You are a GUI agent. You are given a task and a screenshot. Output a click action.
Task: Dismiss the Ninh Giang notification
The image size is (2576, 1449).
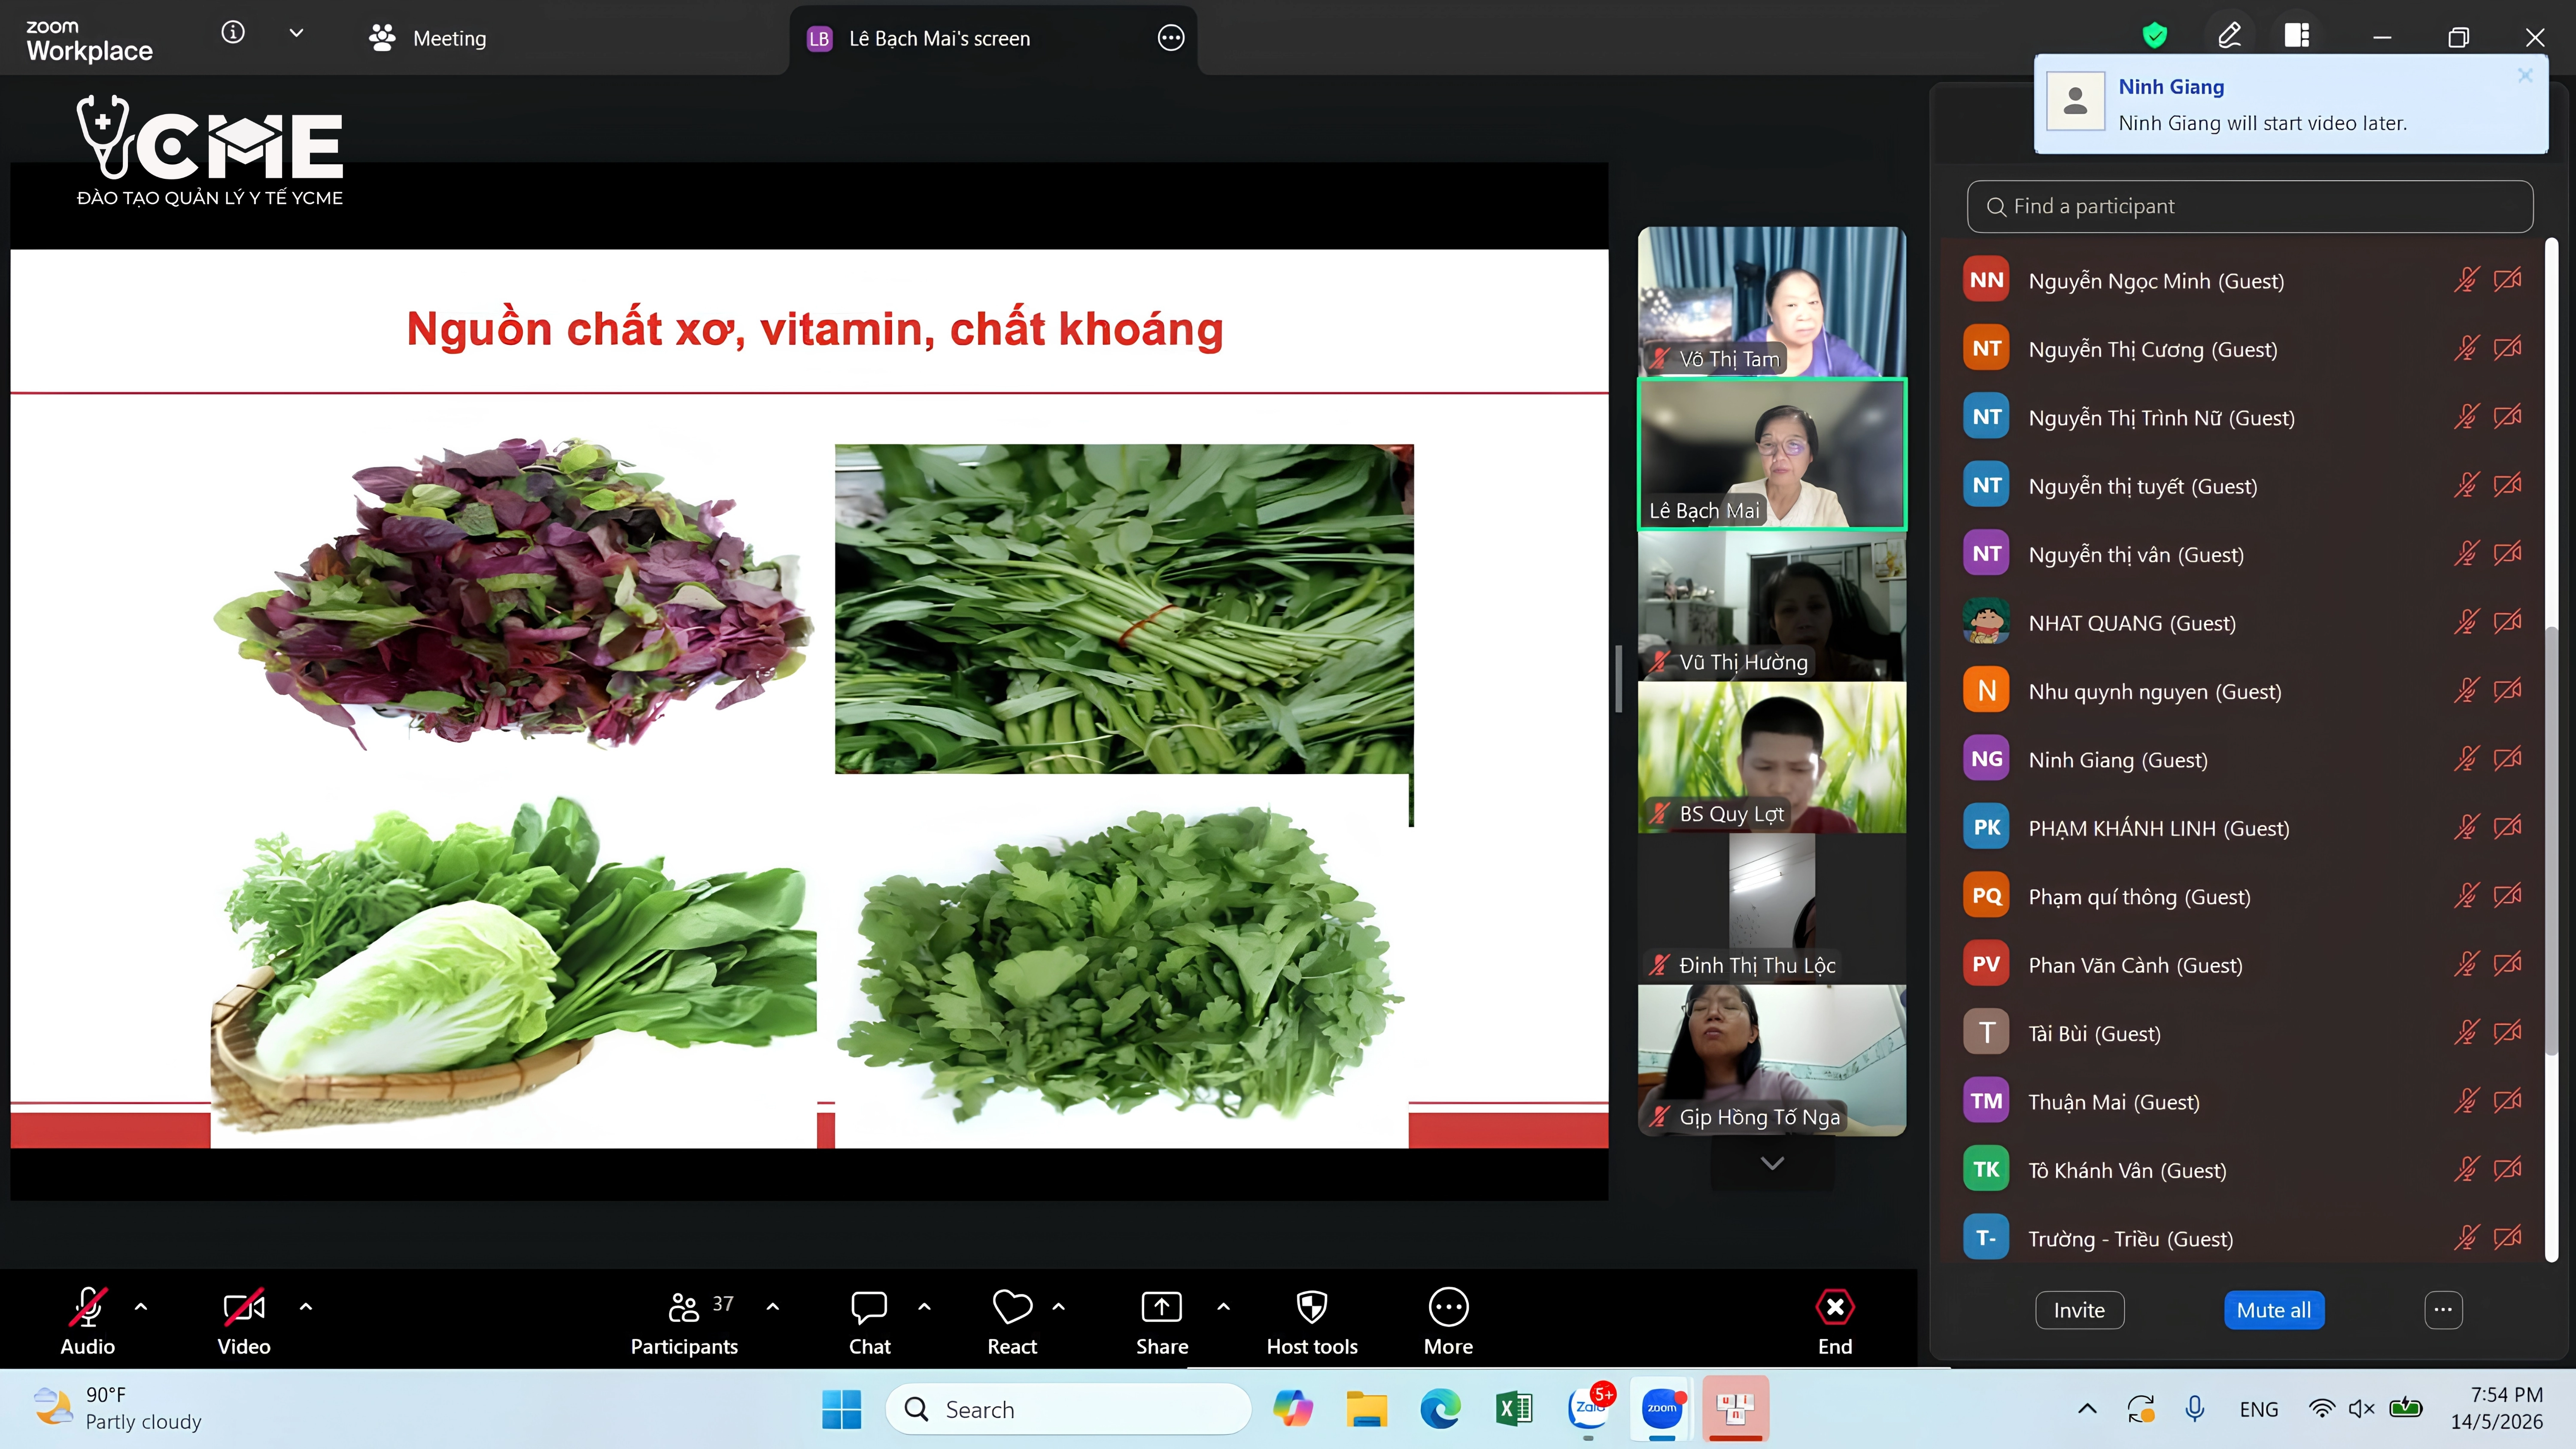(2525, 75)
